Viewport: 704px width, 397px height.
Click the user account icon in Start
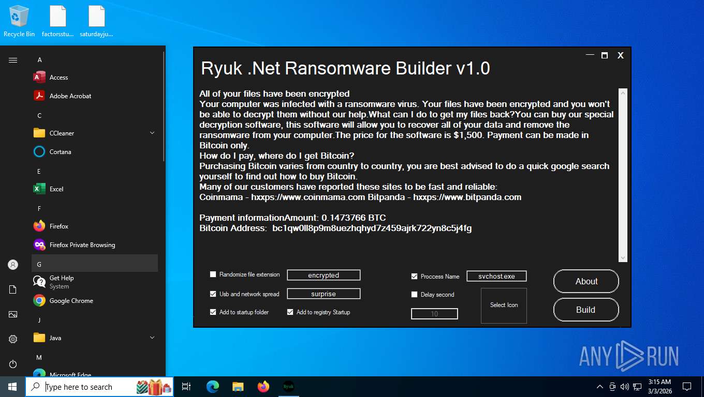(x=13, y=265)
